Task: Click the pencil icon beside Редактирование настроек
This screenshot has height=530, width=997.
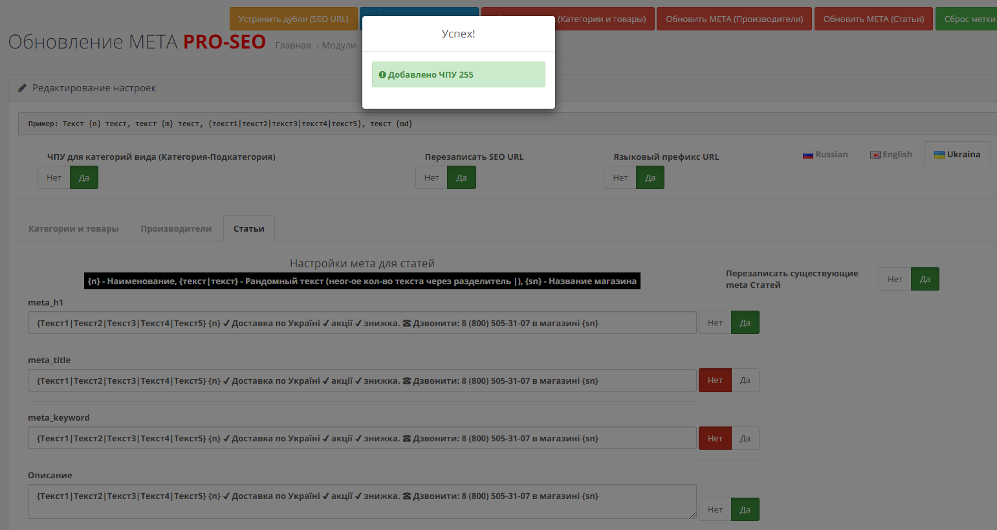Action: tap(22, 88)
